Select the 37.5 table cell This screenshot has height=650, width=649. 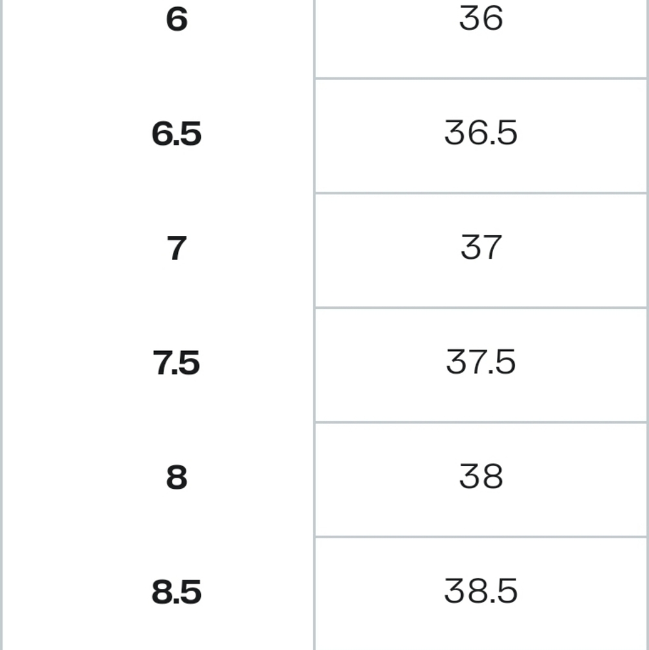(x=481, y=362)
